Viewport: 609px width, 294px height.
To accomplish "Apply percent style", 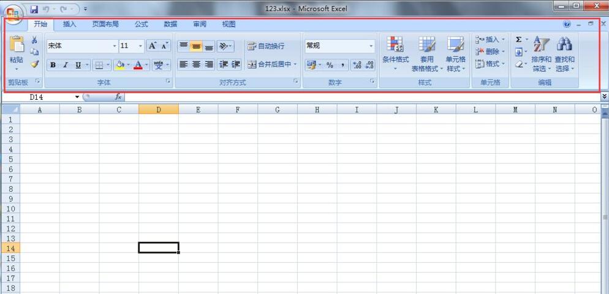I will 330,66.
